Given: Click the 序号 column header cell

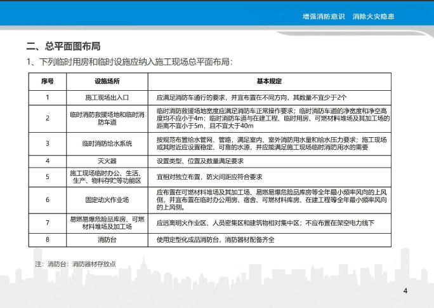Looking at the screenshot, I should 48,81.
